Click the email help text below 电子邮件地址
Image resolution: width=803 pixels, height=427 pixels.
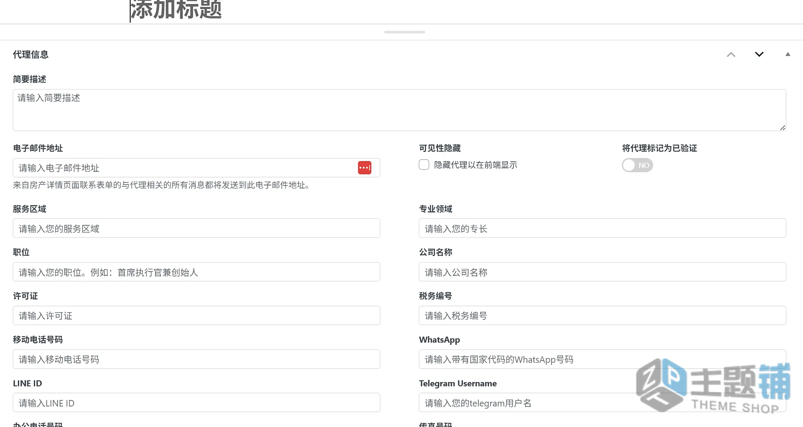[163, 185]
